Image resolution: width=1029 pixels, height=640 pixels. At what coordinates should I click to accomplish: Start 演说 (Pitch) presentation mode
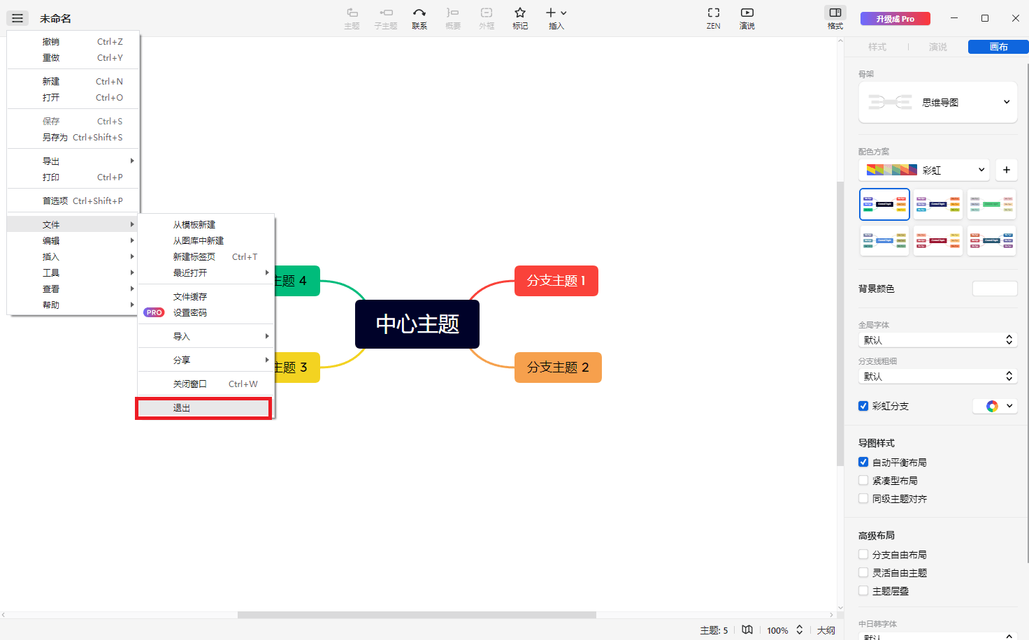click(x=747, y=18)
